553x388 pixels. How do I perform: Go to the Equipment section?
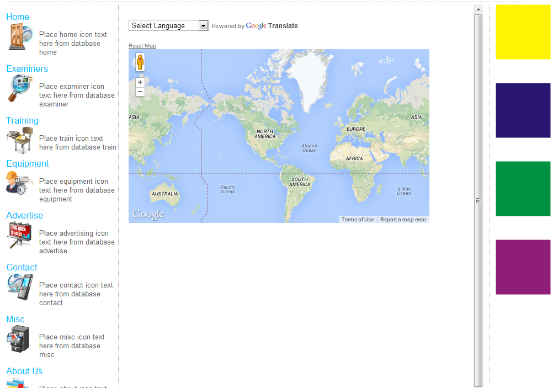28,163
